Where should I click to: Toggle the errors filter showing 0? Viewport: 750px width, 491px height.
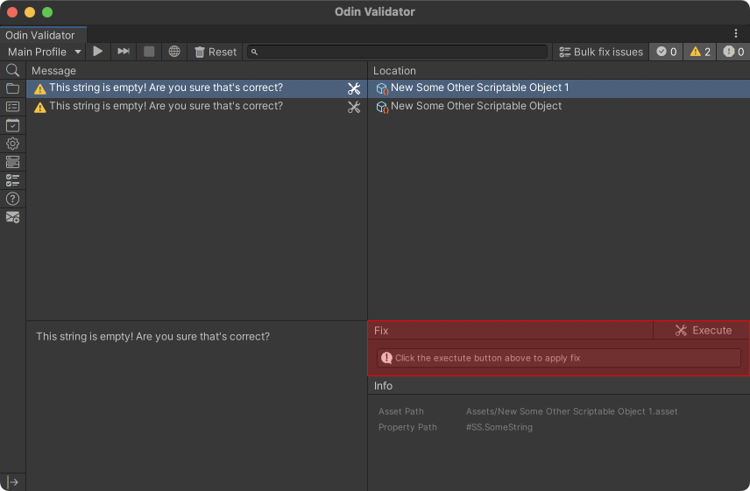click(733, 52)
